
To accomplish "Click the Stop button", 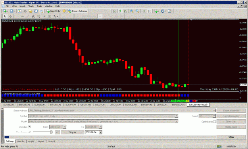I will click(231, 137).
